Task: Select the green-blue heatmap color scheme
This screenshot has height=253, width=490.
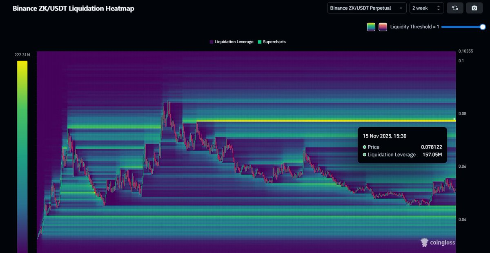Action: point(371,27)
